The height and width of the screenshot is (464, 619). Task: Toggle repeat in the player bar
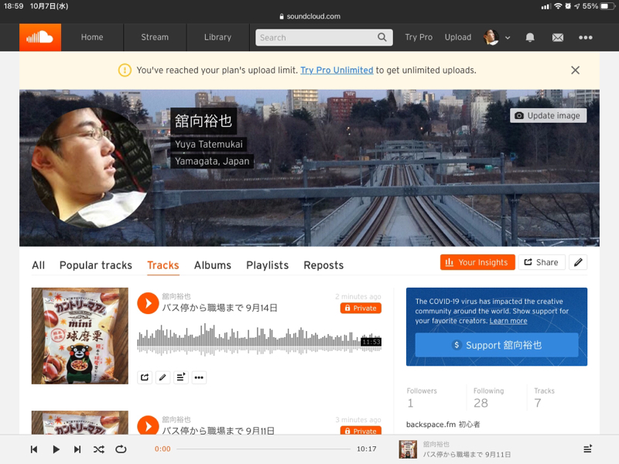point(121,449)
